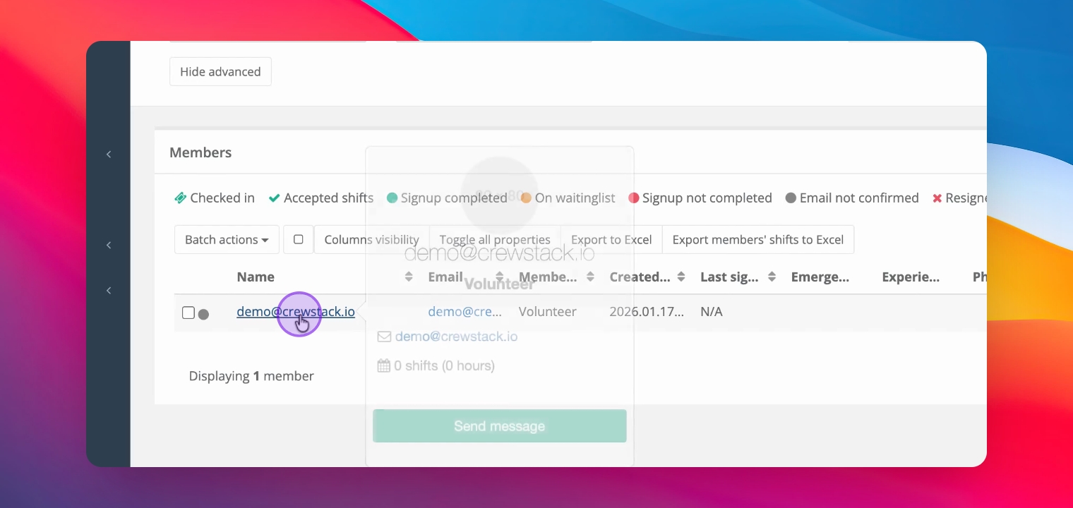Sort by the Membe... column header

[548, 277]
